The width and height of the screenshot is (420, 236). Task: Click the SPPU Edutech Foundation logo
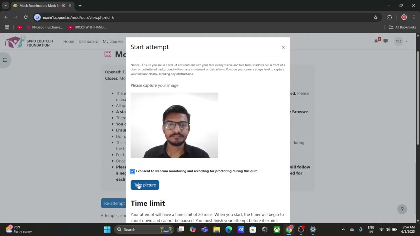(29, 42)
